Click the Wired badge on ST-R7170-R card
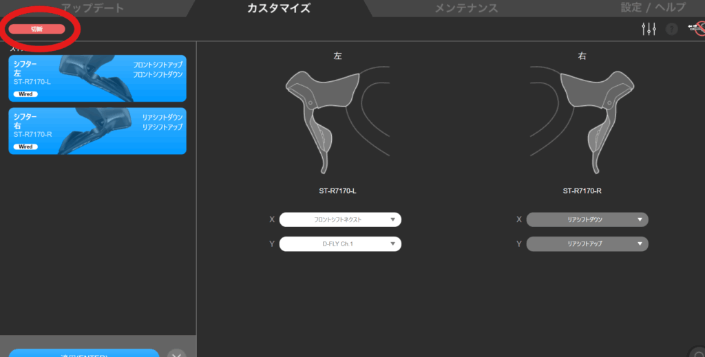Screen dimensions: 705x357 click(25, 147)
